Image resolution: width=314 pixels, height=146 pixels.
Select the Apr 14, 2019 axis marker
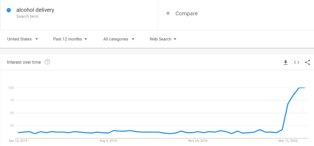click(x=18, y=141)
